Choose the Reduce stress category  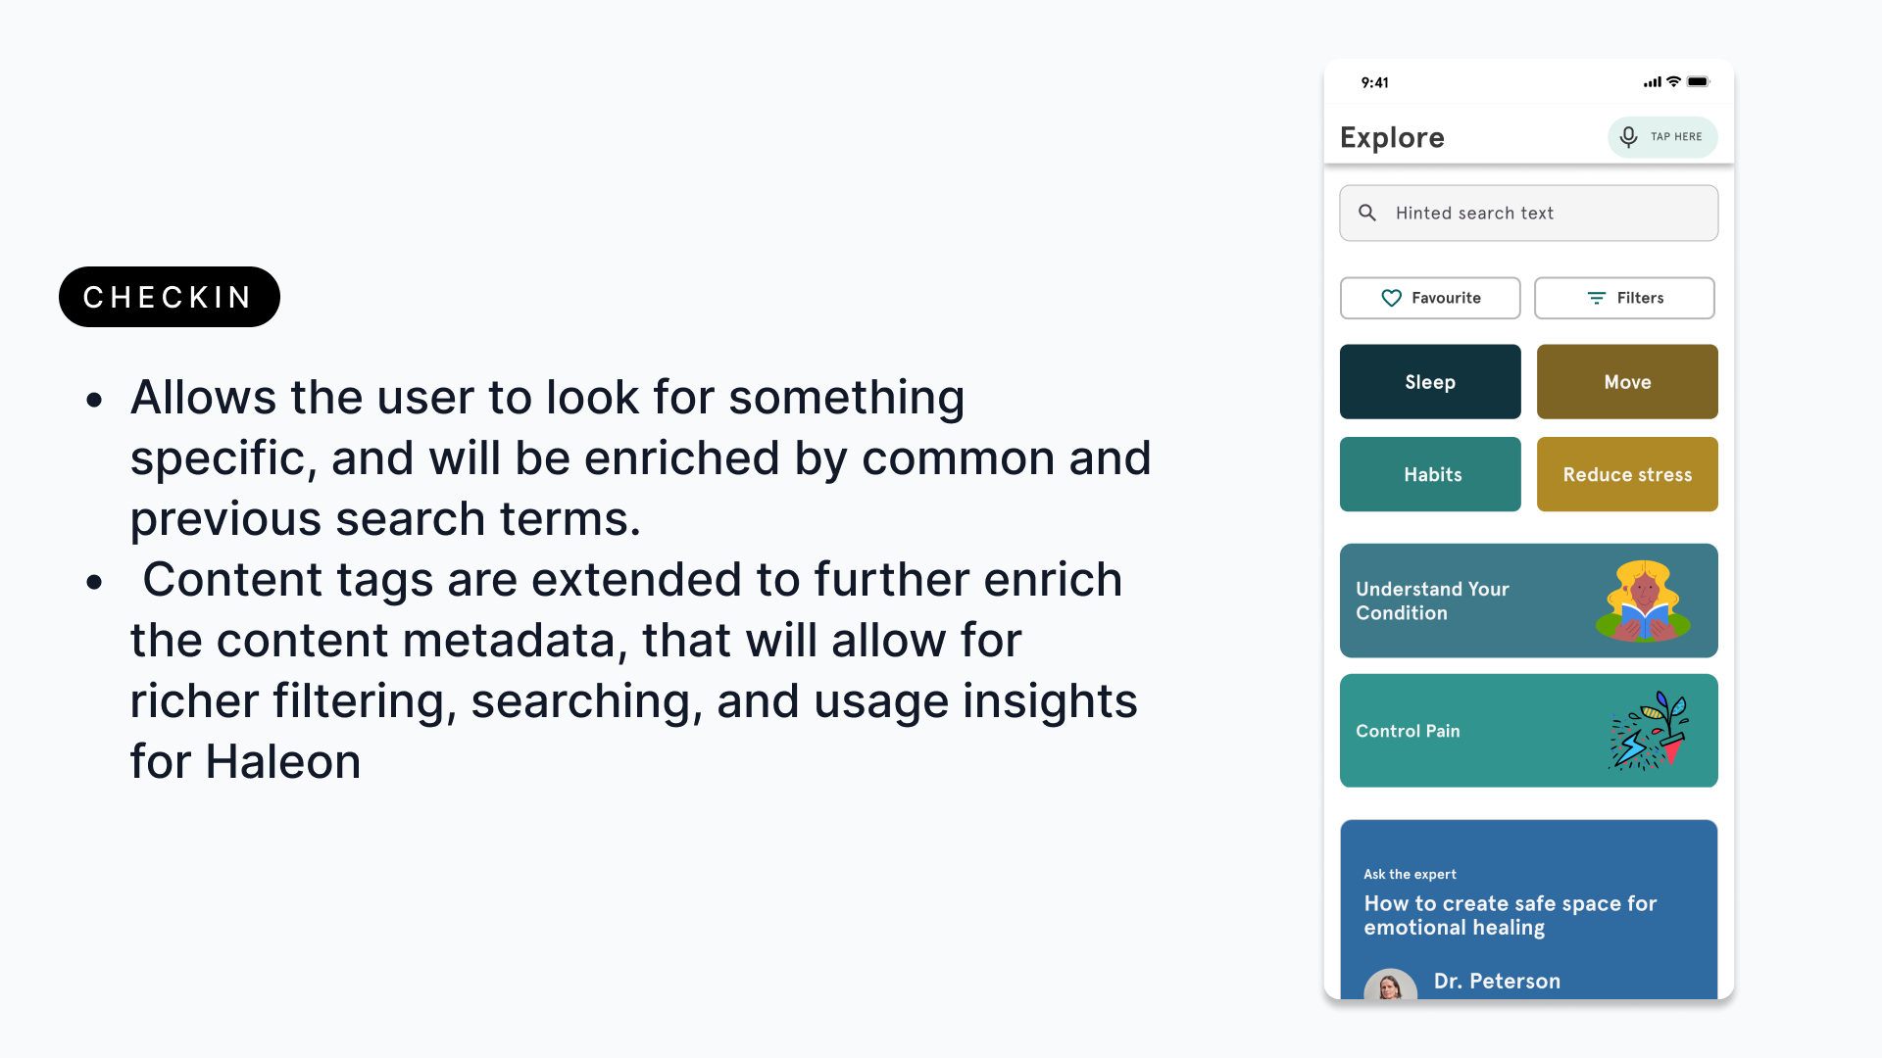1627,474
